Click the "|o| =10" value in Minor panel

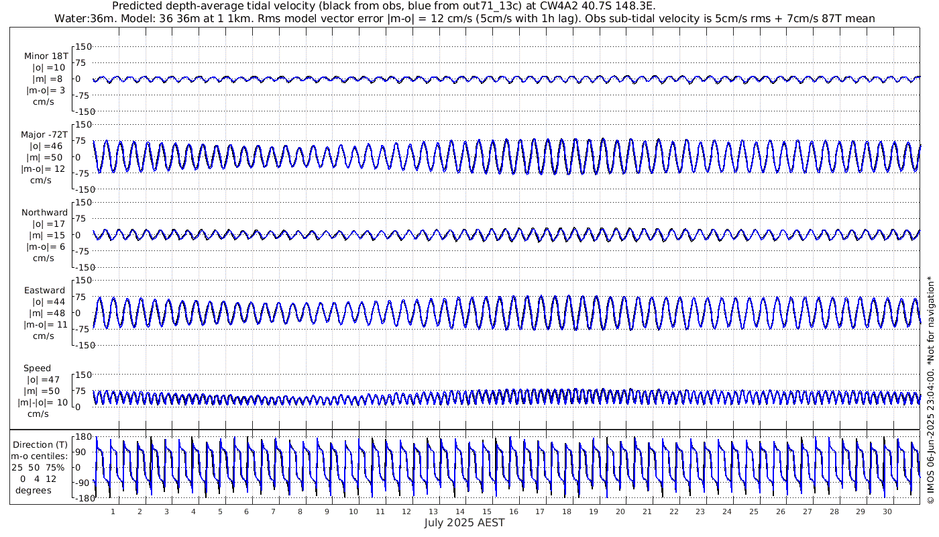coord(48,68)
